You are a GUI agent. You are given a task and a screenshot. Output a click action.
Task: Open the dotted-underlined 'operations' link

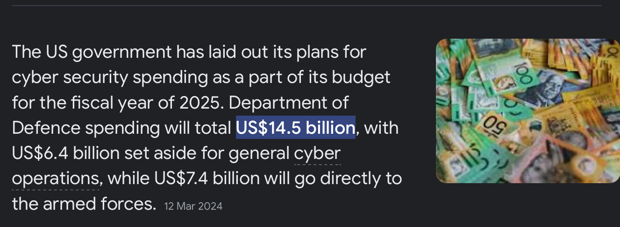[55, 179]
